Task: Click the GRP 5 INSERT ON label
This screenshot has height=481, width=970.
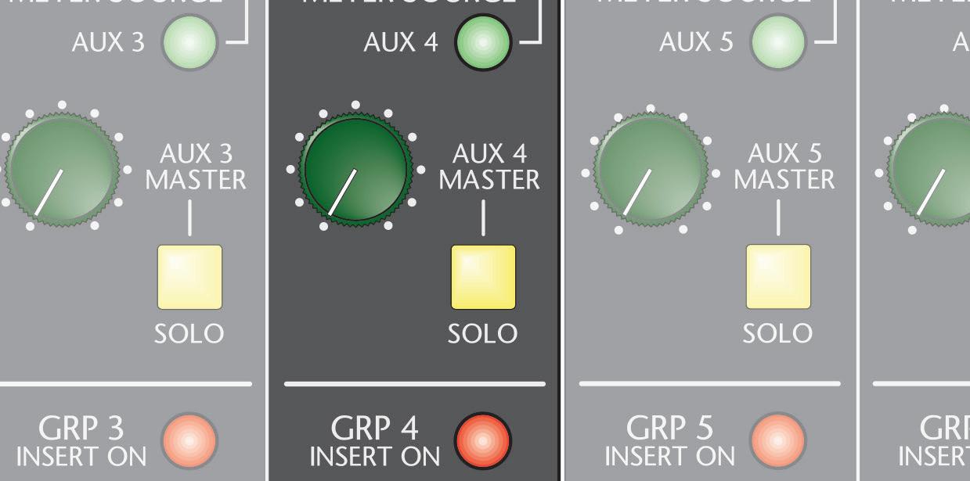Action: pos(670,442)
